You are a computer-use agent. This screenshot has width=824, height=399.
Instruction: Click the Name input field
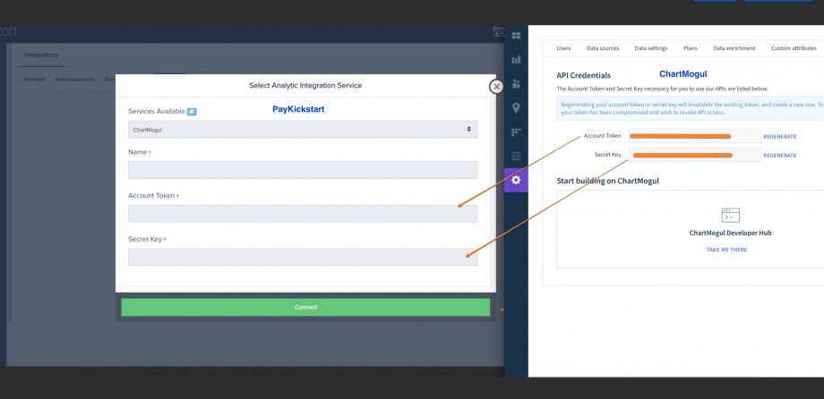coord(303,170)
